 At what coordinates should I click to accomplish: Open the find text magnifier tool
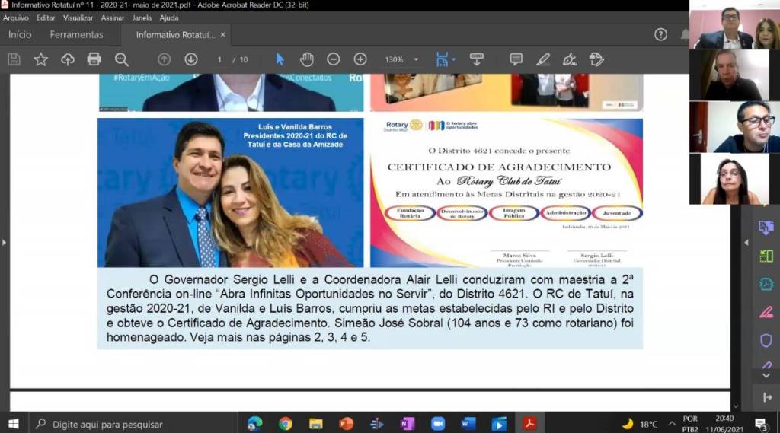(x=121, y=59)
